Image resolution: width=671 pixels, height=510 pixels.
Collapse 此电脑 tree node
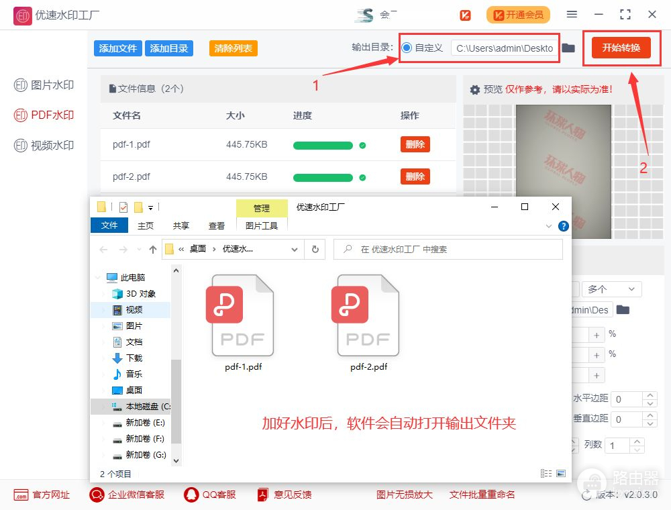[x=98, y=277]
